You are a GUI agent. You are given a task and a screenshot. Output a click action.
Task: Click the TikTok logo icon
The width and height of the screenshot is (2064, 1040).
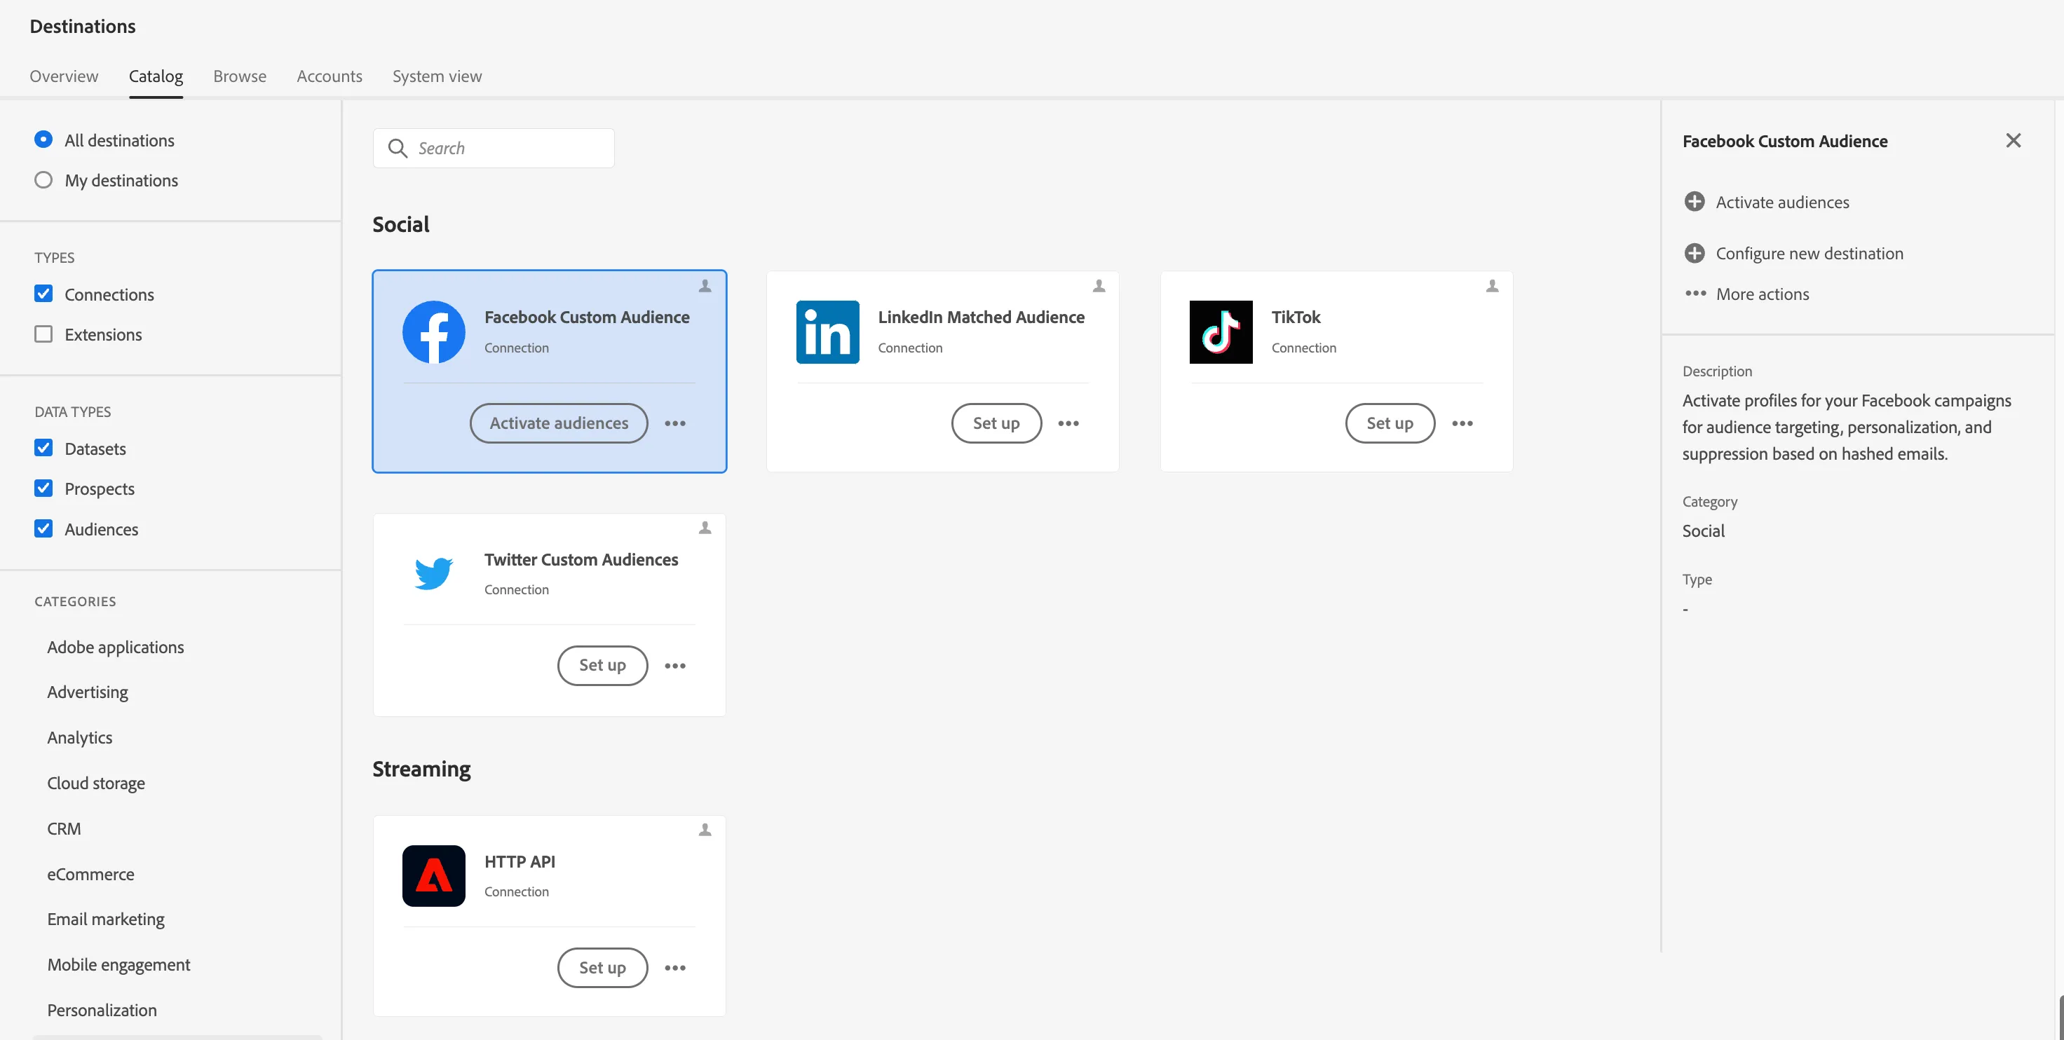pyautogui.click(x=1221, y=331)
